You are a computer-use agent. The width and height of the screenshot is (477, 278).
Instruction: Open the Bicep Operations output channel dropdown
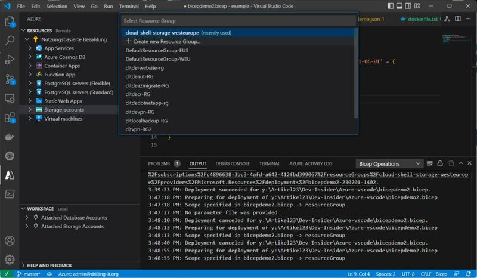pos(389,164)
